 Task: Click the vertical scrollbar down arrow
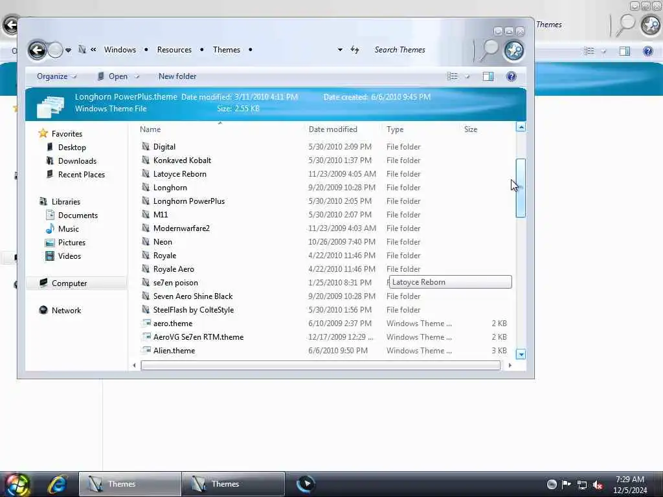521,355
